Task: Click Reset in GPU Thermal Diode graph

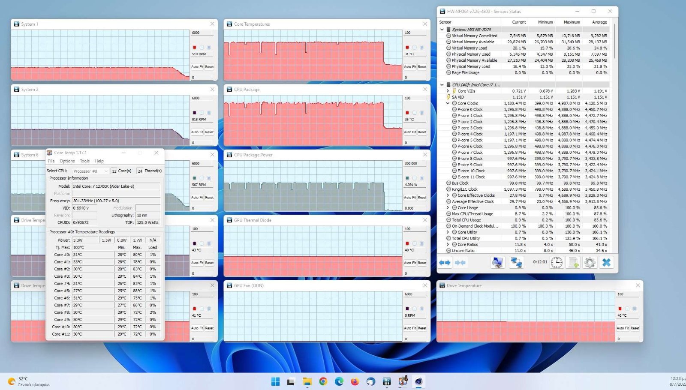Action: click(422, 263)
